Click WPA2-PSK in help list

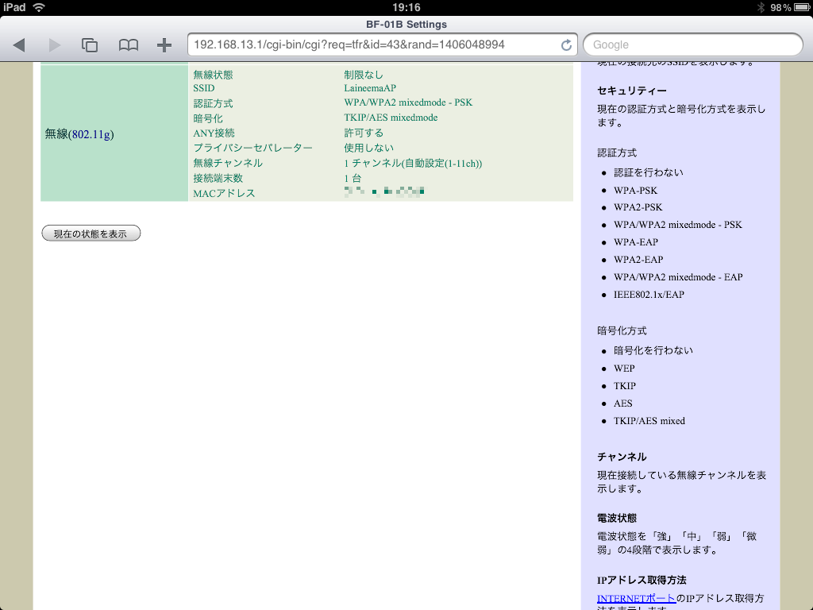point(638,207)
